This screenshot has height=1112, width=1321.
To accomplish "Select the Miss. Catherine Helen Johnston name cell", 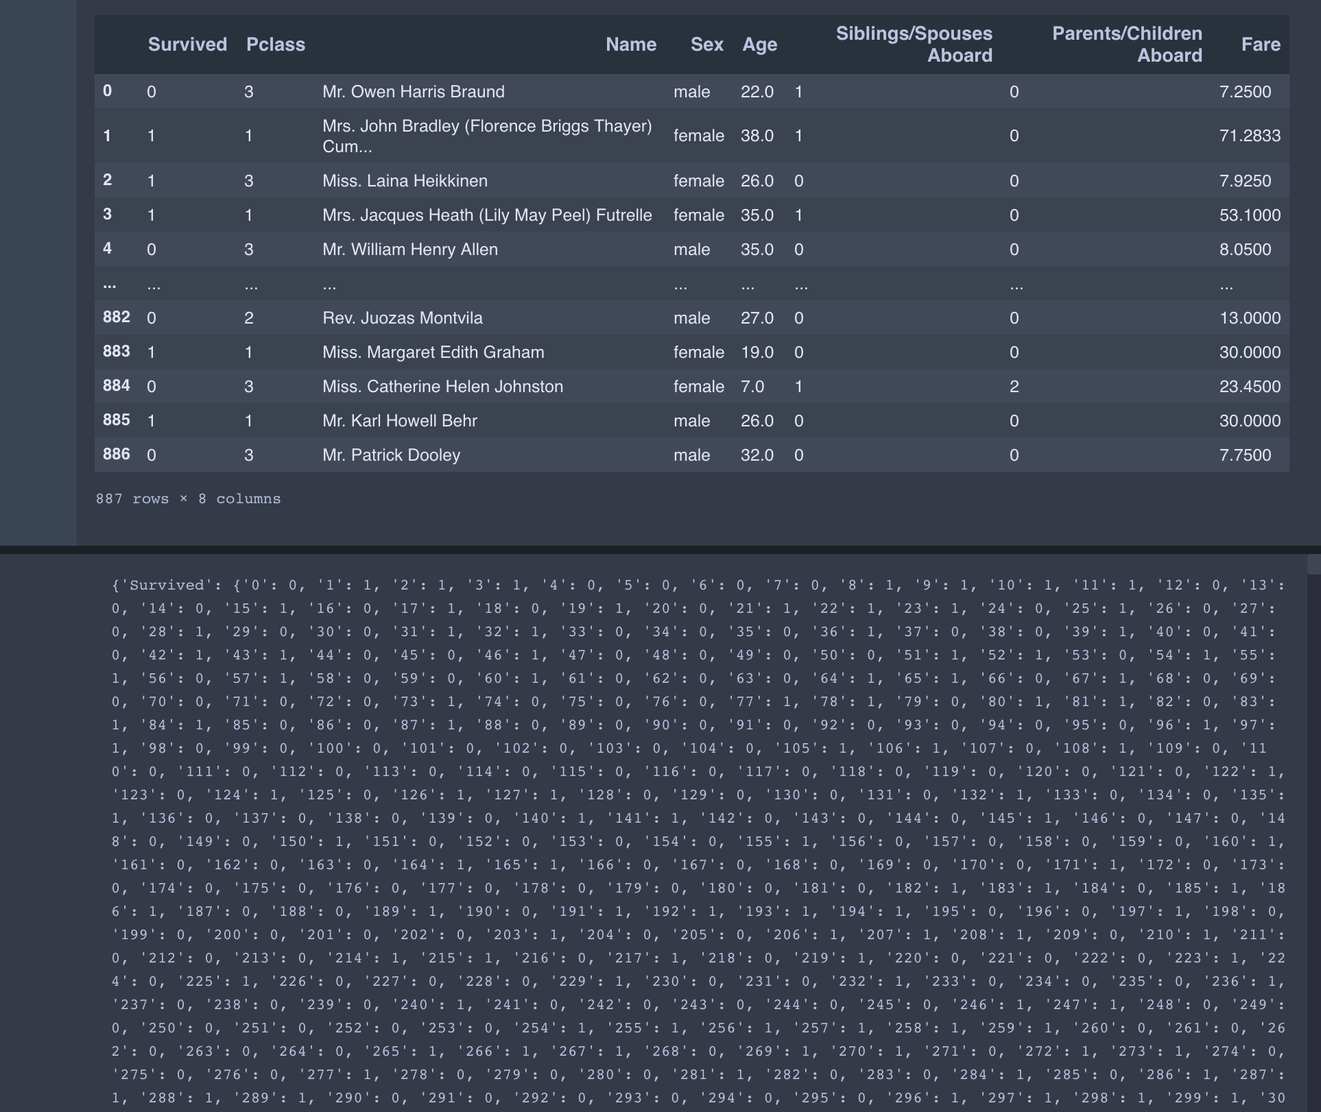I will [x=443, y=387].
